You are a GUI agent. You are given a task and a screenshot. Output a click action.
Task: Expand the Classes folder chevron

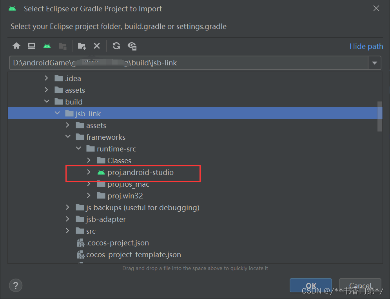[x=89, y=160]
